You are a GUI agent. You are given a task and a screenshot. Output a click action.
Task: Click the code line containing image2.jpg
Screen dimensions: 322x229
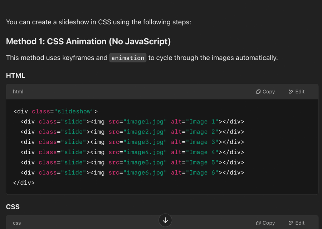coord(132,132)
